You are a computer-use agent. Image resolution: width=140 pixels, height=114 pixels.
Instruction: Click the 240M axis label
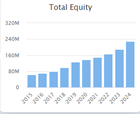pyautogui.click(x=12, y=39)
